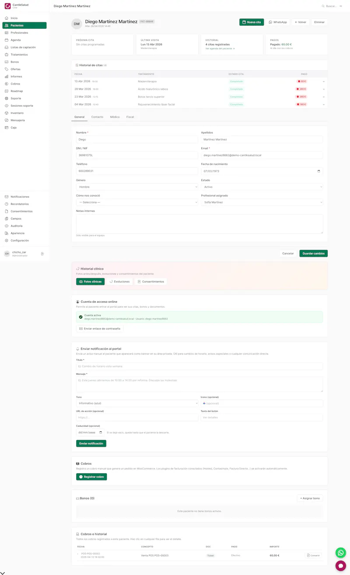This screenshot has width=350, height=575.
Task: Open arrow for 13 Abr 2026 appointment
Action: coord(324,81)
